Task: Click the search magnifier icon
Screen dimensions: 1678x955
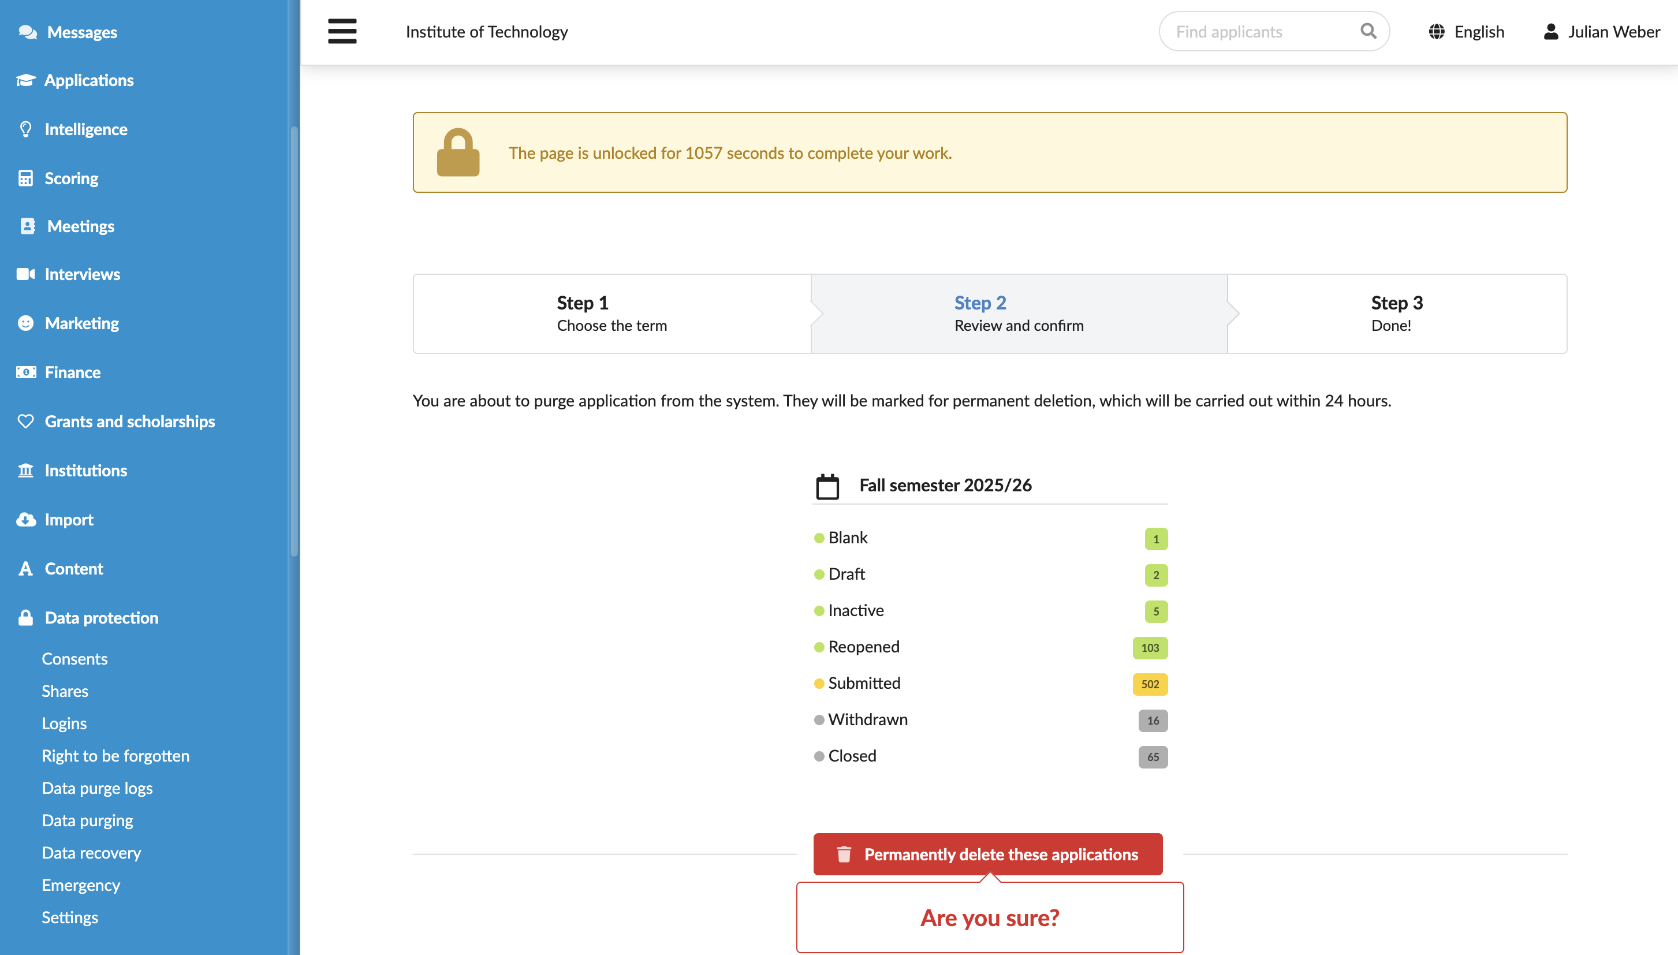Action: tap(1368, 31)
